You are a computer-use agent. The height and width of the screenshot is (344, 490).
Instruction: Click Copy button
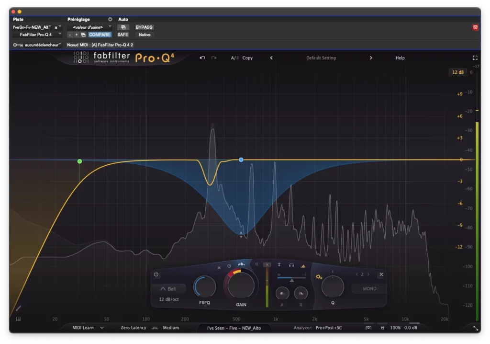tap(247, 58)
